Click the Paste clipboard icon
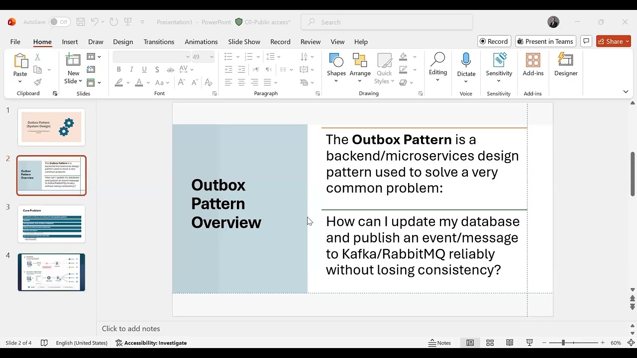Image resolution: width=637 pixels, height=358 pixels. pyautogui.click(x=20, y=62)
